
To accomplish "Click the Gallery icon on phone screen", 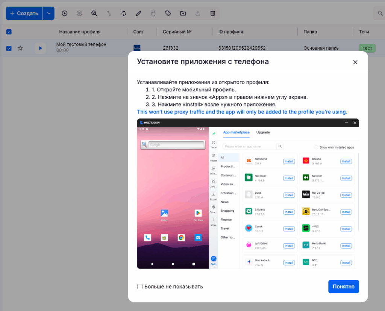I will pyautogui.click(x=165, y=213).
